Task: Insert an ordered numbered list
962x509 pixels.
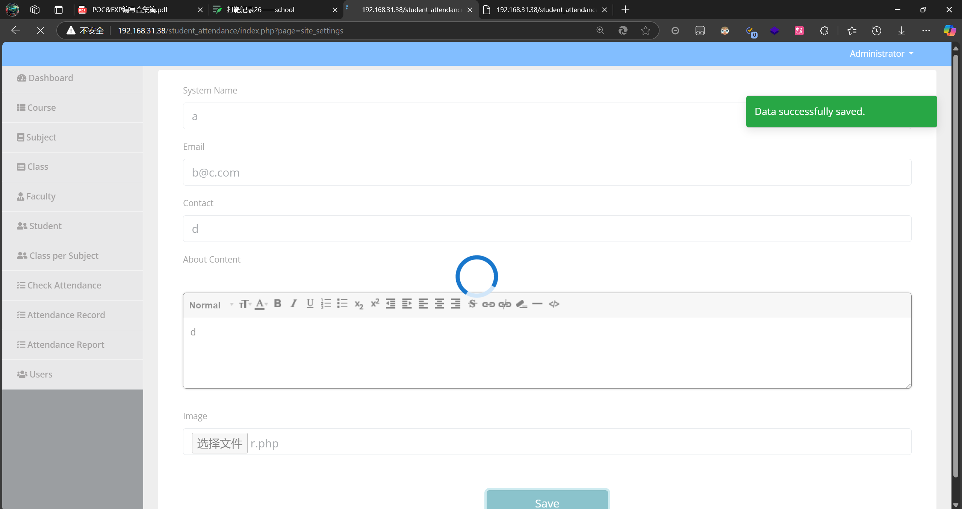Action: pyautogui.click(x=326, y=304)
